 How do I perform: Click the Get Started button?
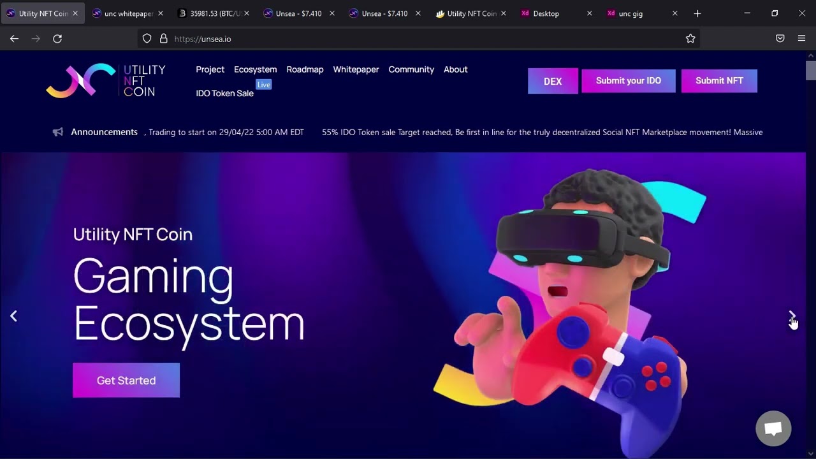(x=126, y=380)
